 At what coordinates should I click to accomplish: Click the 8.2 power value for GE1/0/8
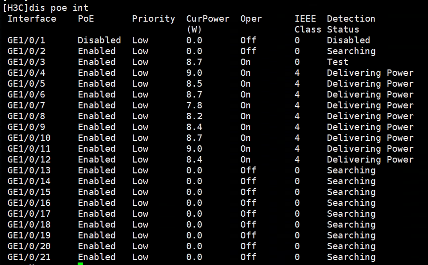coord(194,116)
